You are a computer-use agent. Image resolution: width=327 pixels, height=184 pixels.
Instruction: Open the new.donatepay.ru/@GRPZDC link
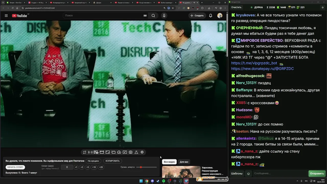(x=262, y=69)
